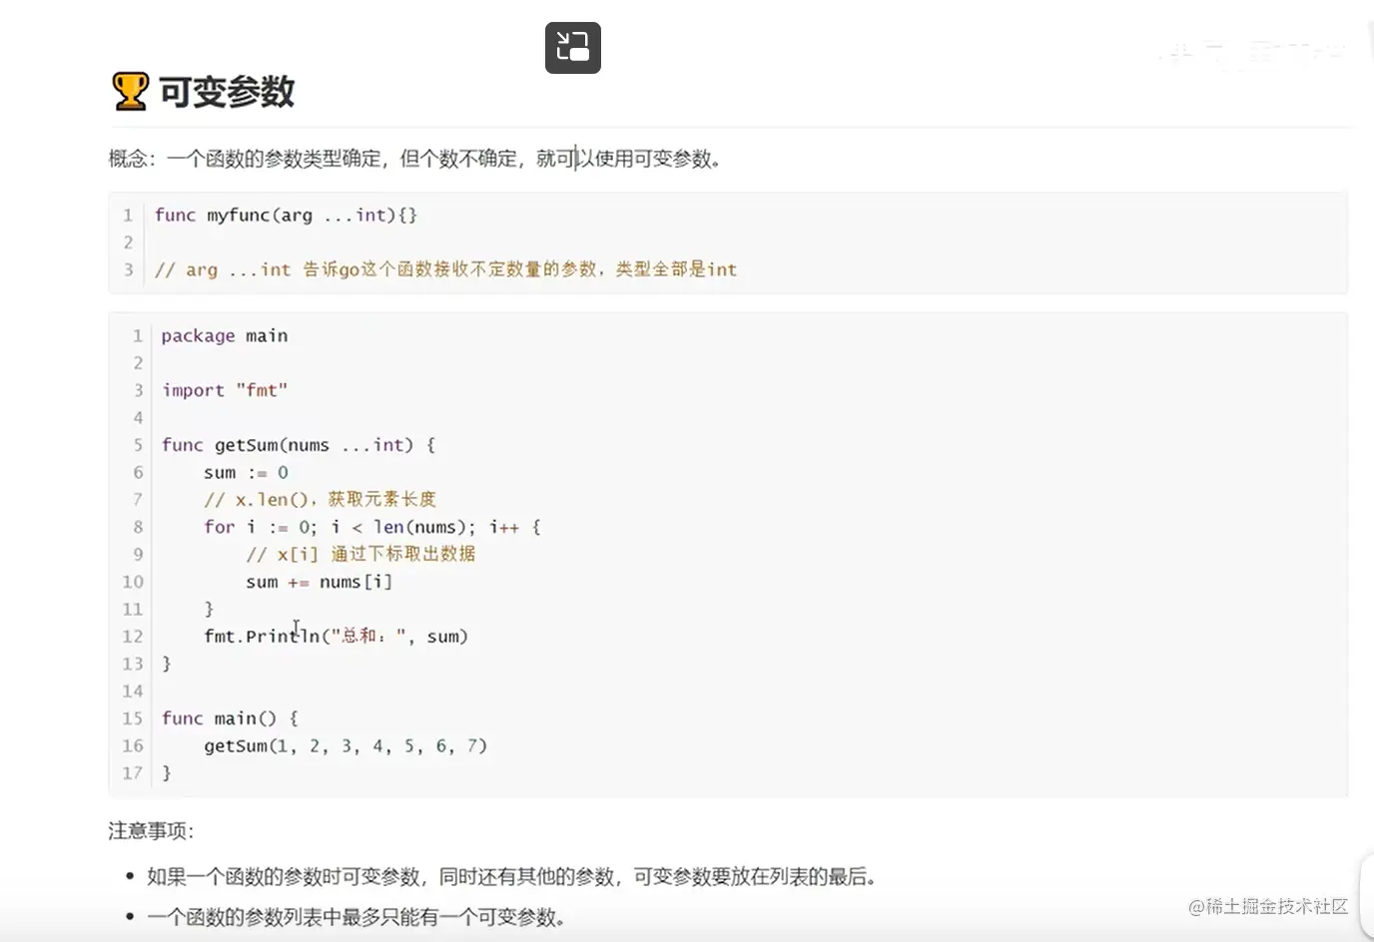Select the func myfunc code line
1374x942 pixels.
click(285, 215)
